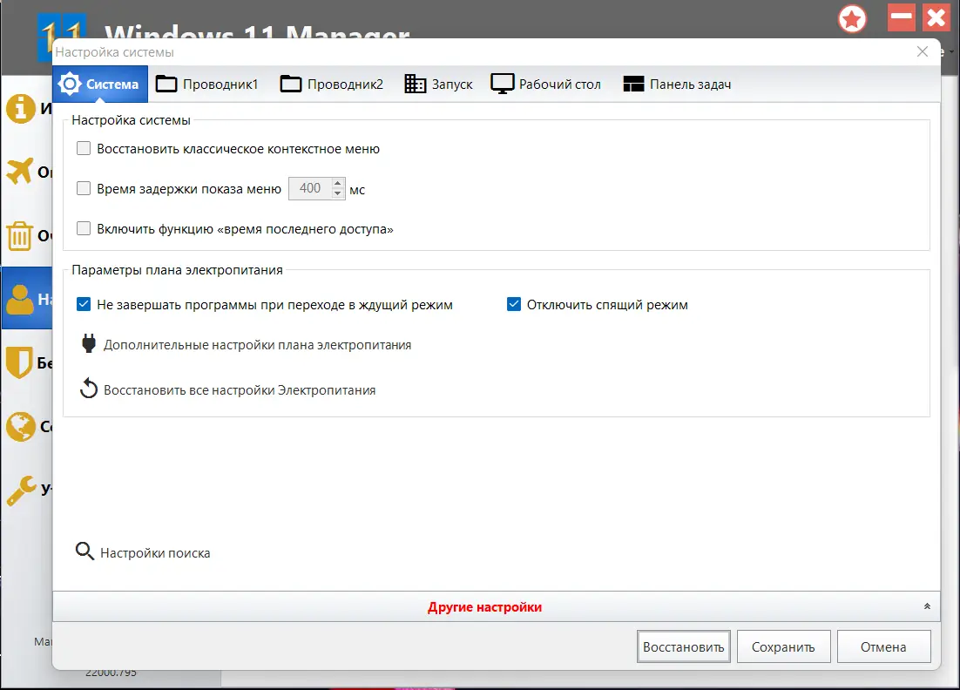Click the Отмена button
Viewport: 960px width, 690px height.
pos(883,646)
